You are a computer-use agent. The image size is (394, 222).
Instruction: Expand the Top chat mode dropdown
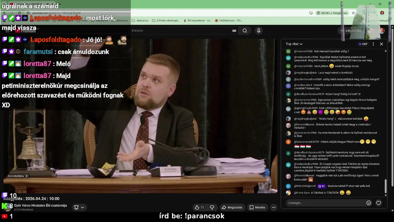pyautogui.click(x=294, y=44)
